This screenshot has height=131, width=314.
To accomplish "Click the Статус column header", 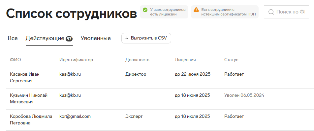I will (231, 60).
